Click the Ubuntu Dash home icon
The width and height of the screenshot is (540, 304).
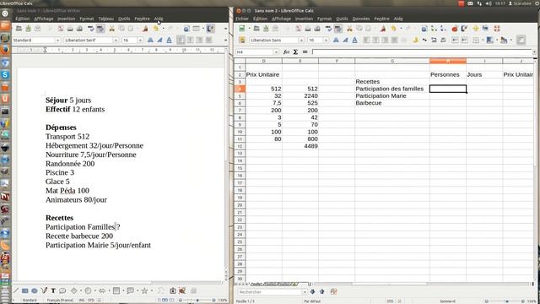tap(5, 14)
